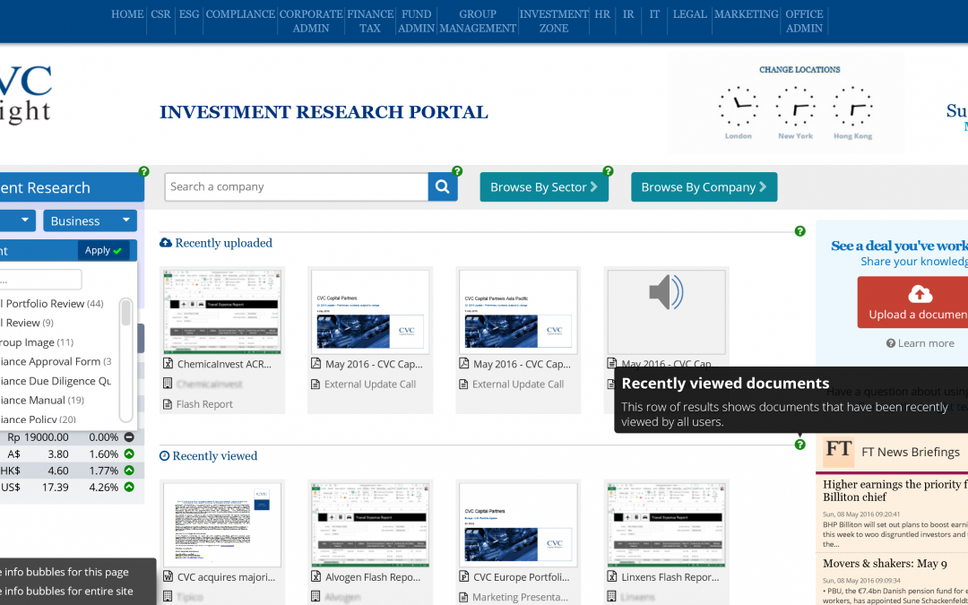Click green up arrow on HK$ row
The height and width of the screenshot is (605, 968).
[129, 471]
